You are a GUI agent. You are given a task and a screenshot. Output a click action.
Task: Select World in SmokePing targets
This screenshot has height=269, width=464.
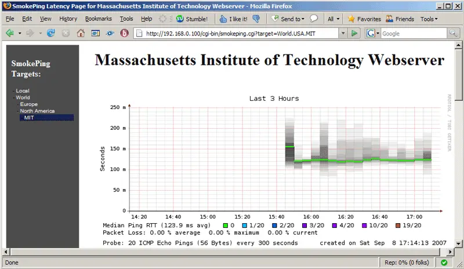pyautogui.click(x=23, y=97)
